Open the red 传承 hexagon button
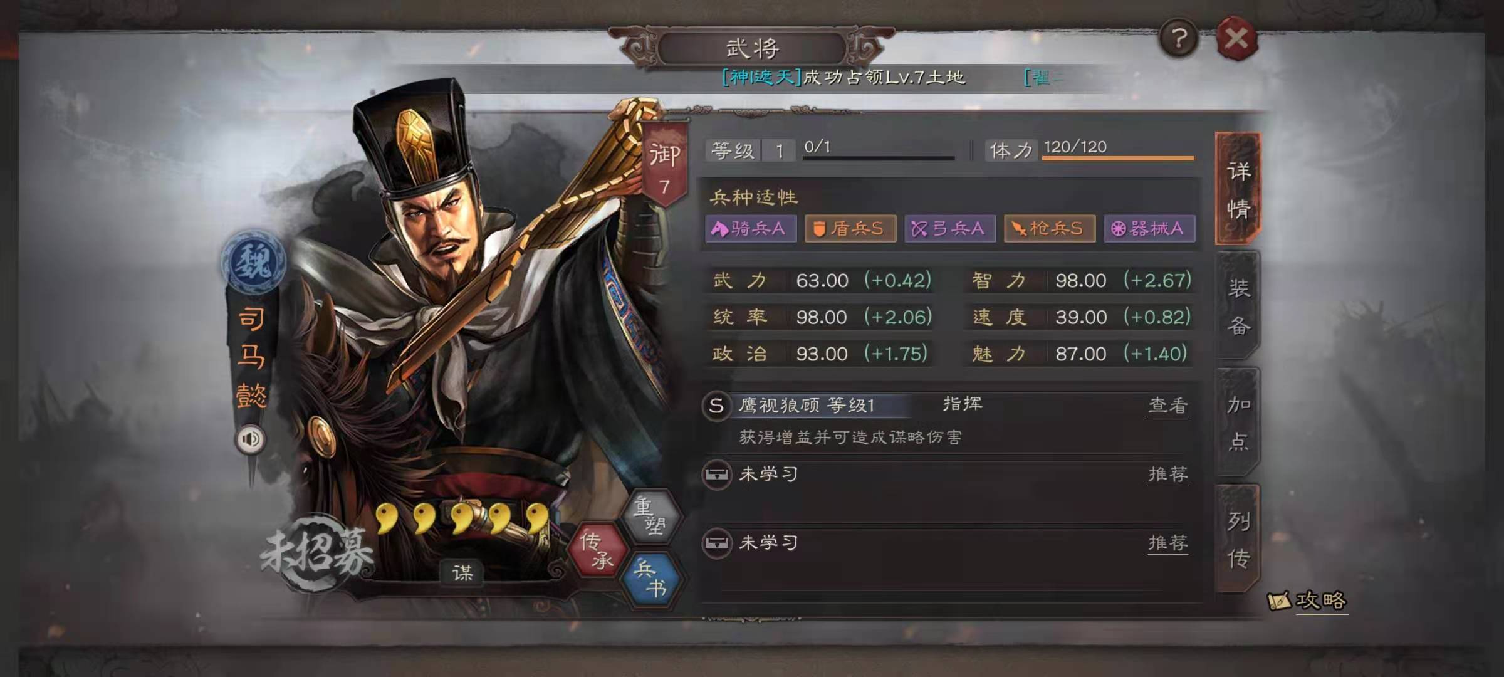This screenshot has height=677, width=1504. pos(597,550)
